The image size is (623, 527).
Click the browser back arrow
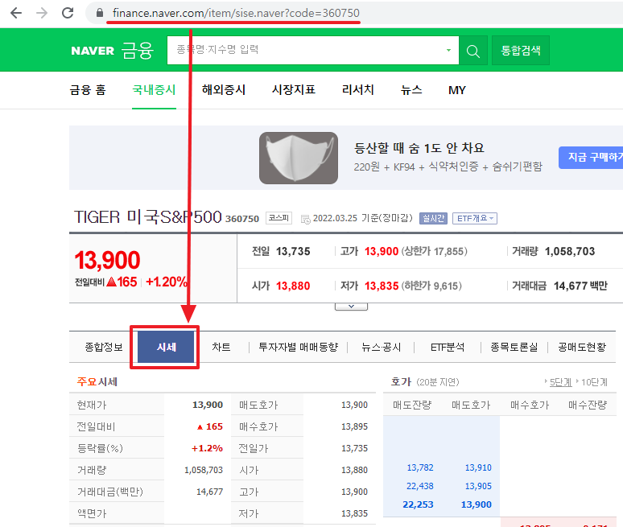point(16,13)
